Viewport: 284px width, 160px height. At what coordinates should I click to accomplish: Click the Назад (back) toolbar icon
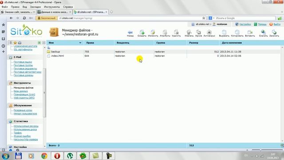(x=130, y=33)
